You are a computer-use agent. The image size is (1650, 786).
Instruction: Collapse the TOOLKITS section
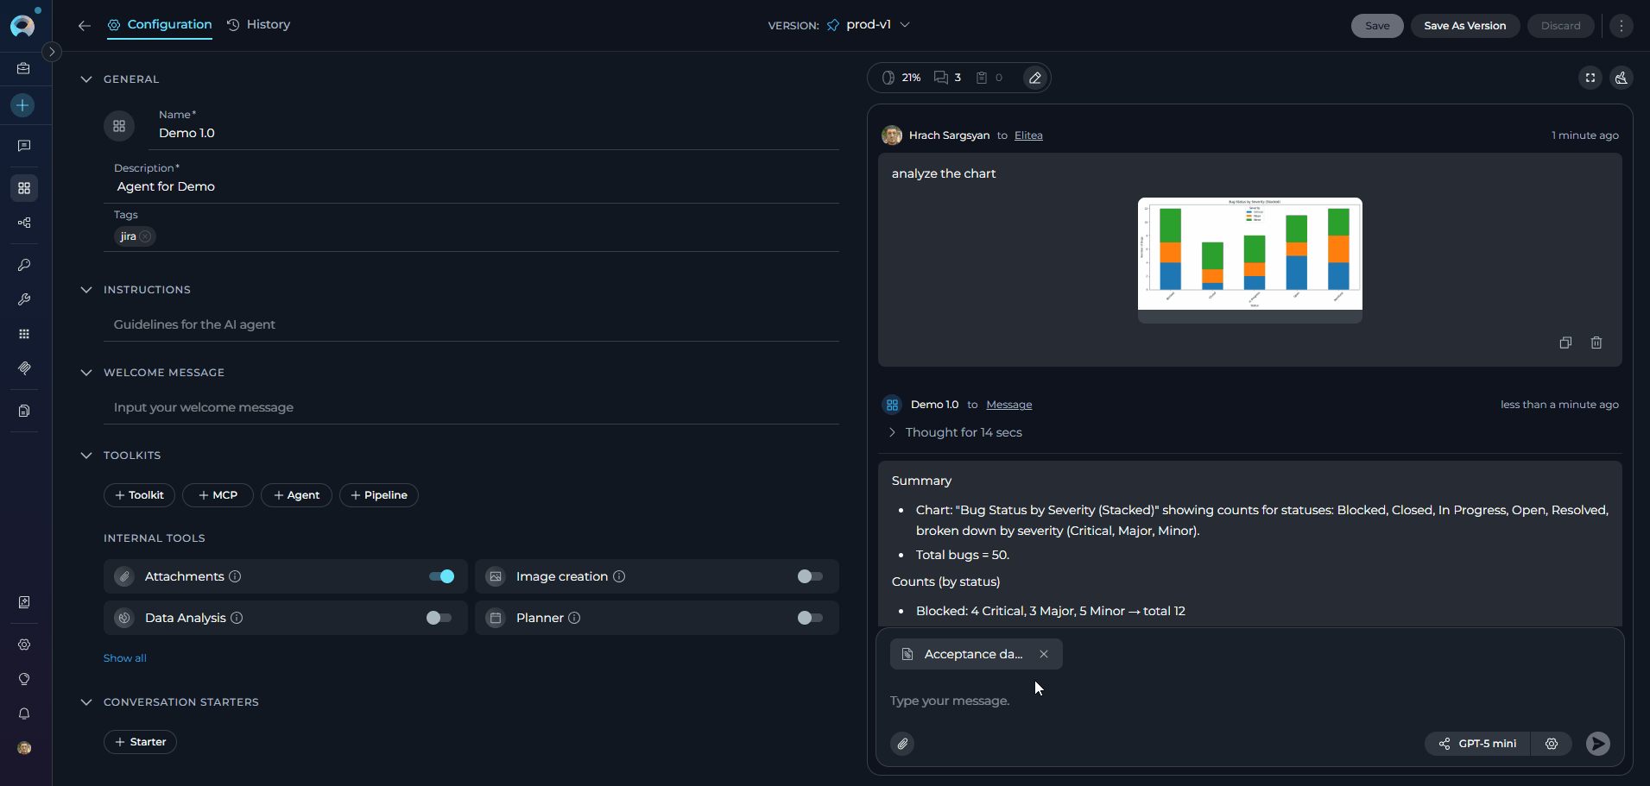(x=86, y=456)
